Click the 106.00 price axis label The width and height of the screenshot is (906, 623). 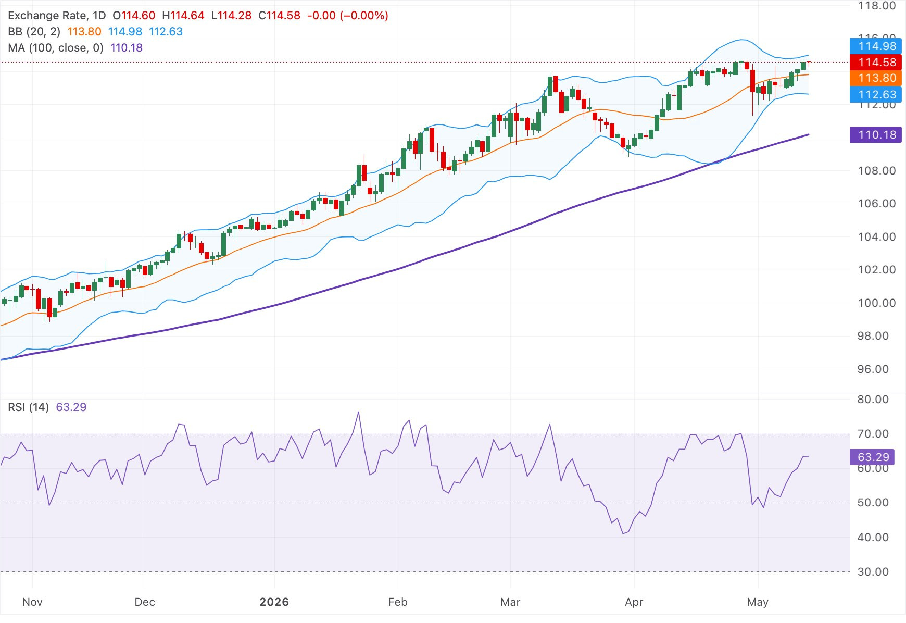tap(877, 204)
